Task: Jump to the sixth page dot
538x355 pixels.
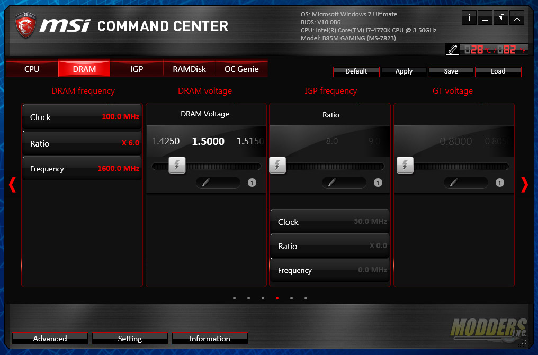Action: (x=306, y=298)
